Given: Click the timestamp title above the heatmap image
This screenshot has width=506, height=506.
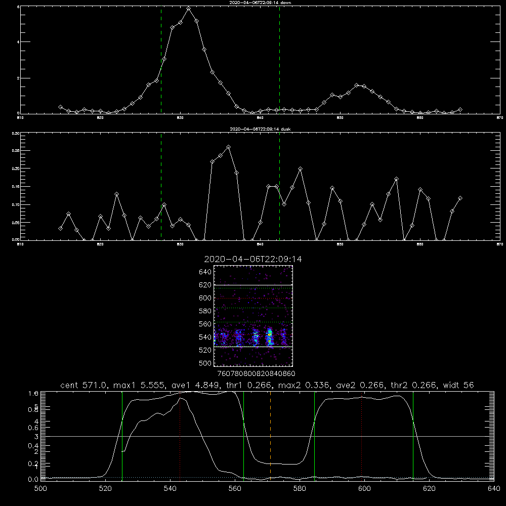Looking at the screenshot, I should coord(253,259).
